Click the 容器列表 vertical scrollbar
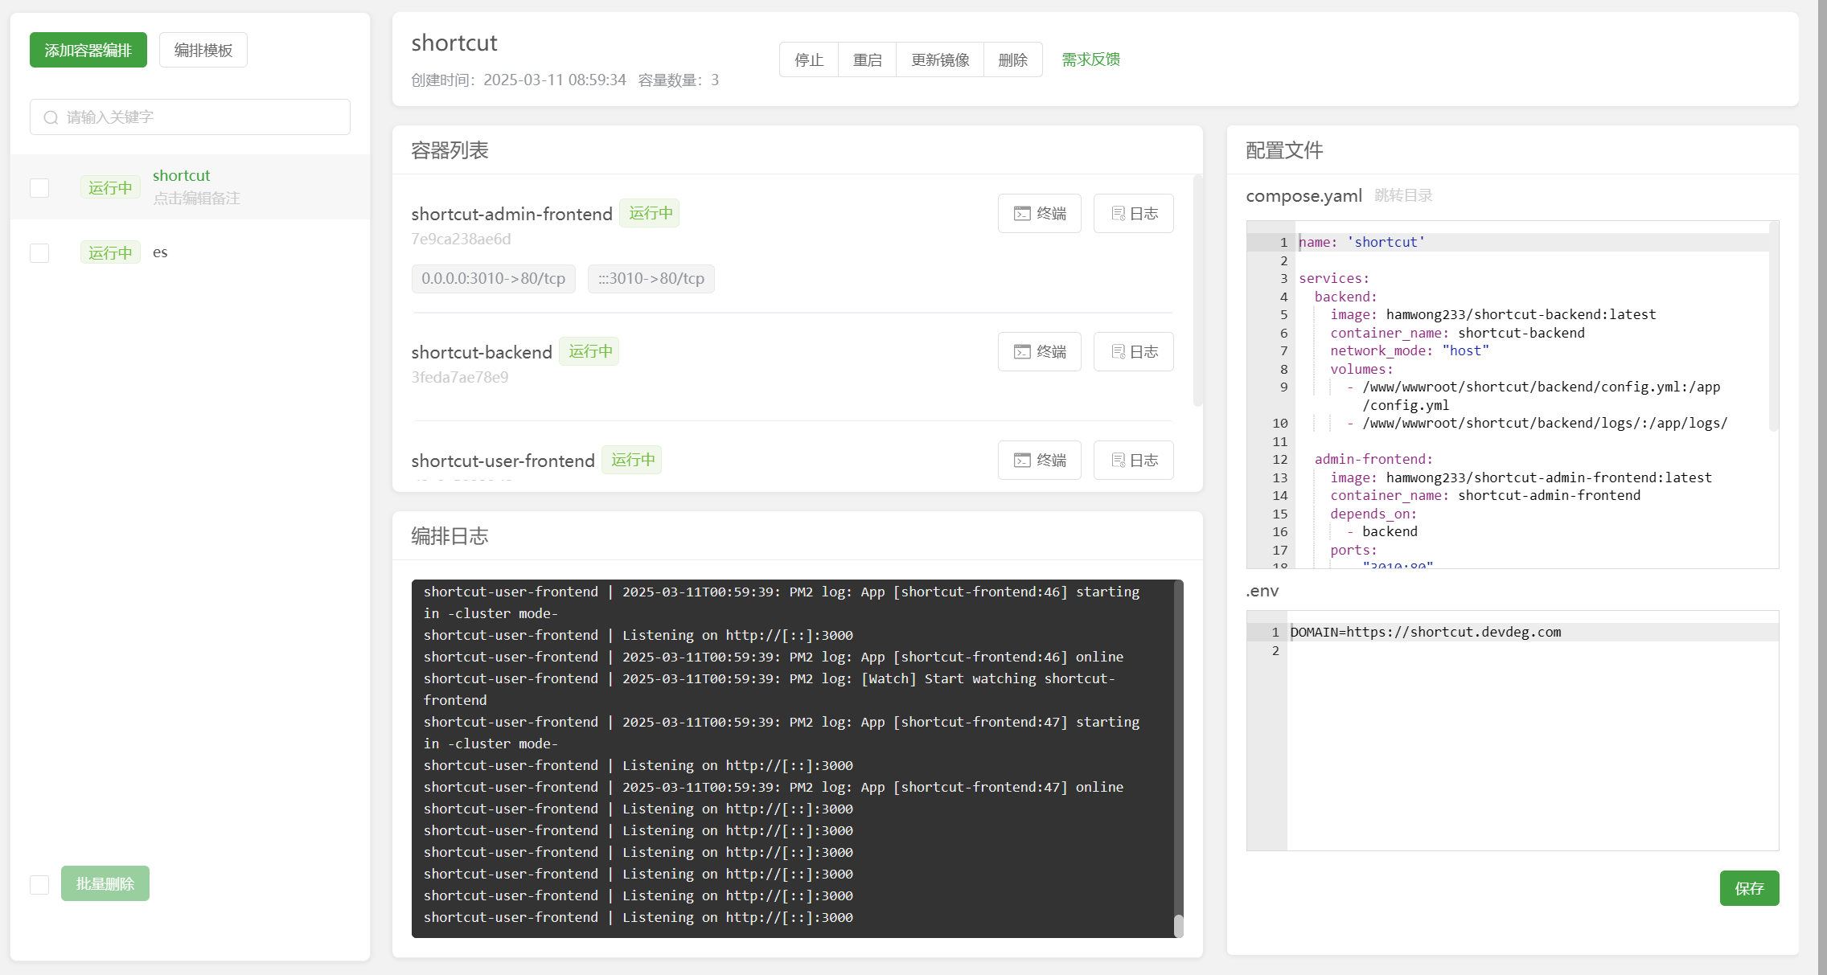This screenshot has height=975, width=1827. coord(1197,290)
